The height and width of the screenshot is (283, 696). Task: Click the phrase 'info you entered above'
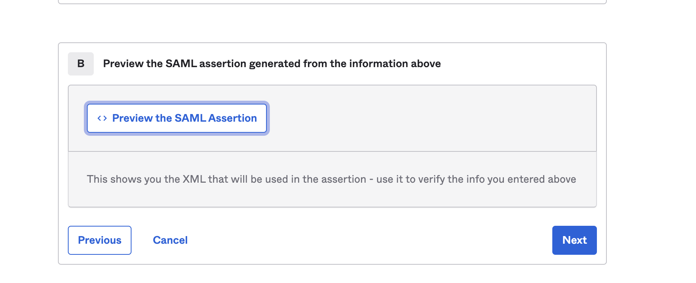click(521, 179)
